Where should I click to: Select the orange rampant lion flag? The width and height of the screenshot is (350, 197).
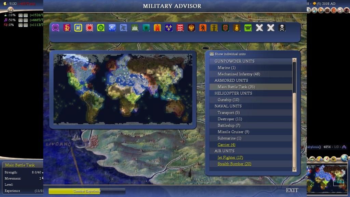[x=203, y=28]
